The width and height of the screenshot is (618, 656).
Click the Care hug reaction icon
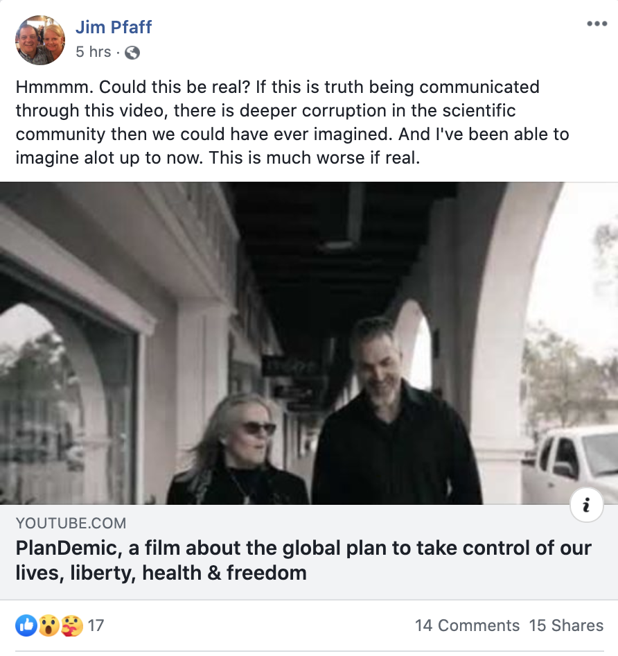tap(71, 625)
